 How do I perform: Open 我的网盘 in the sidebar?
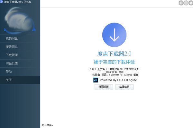20,38
